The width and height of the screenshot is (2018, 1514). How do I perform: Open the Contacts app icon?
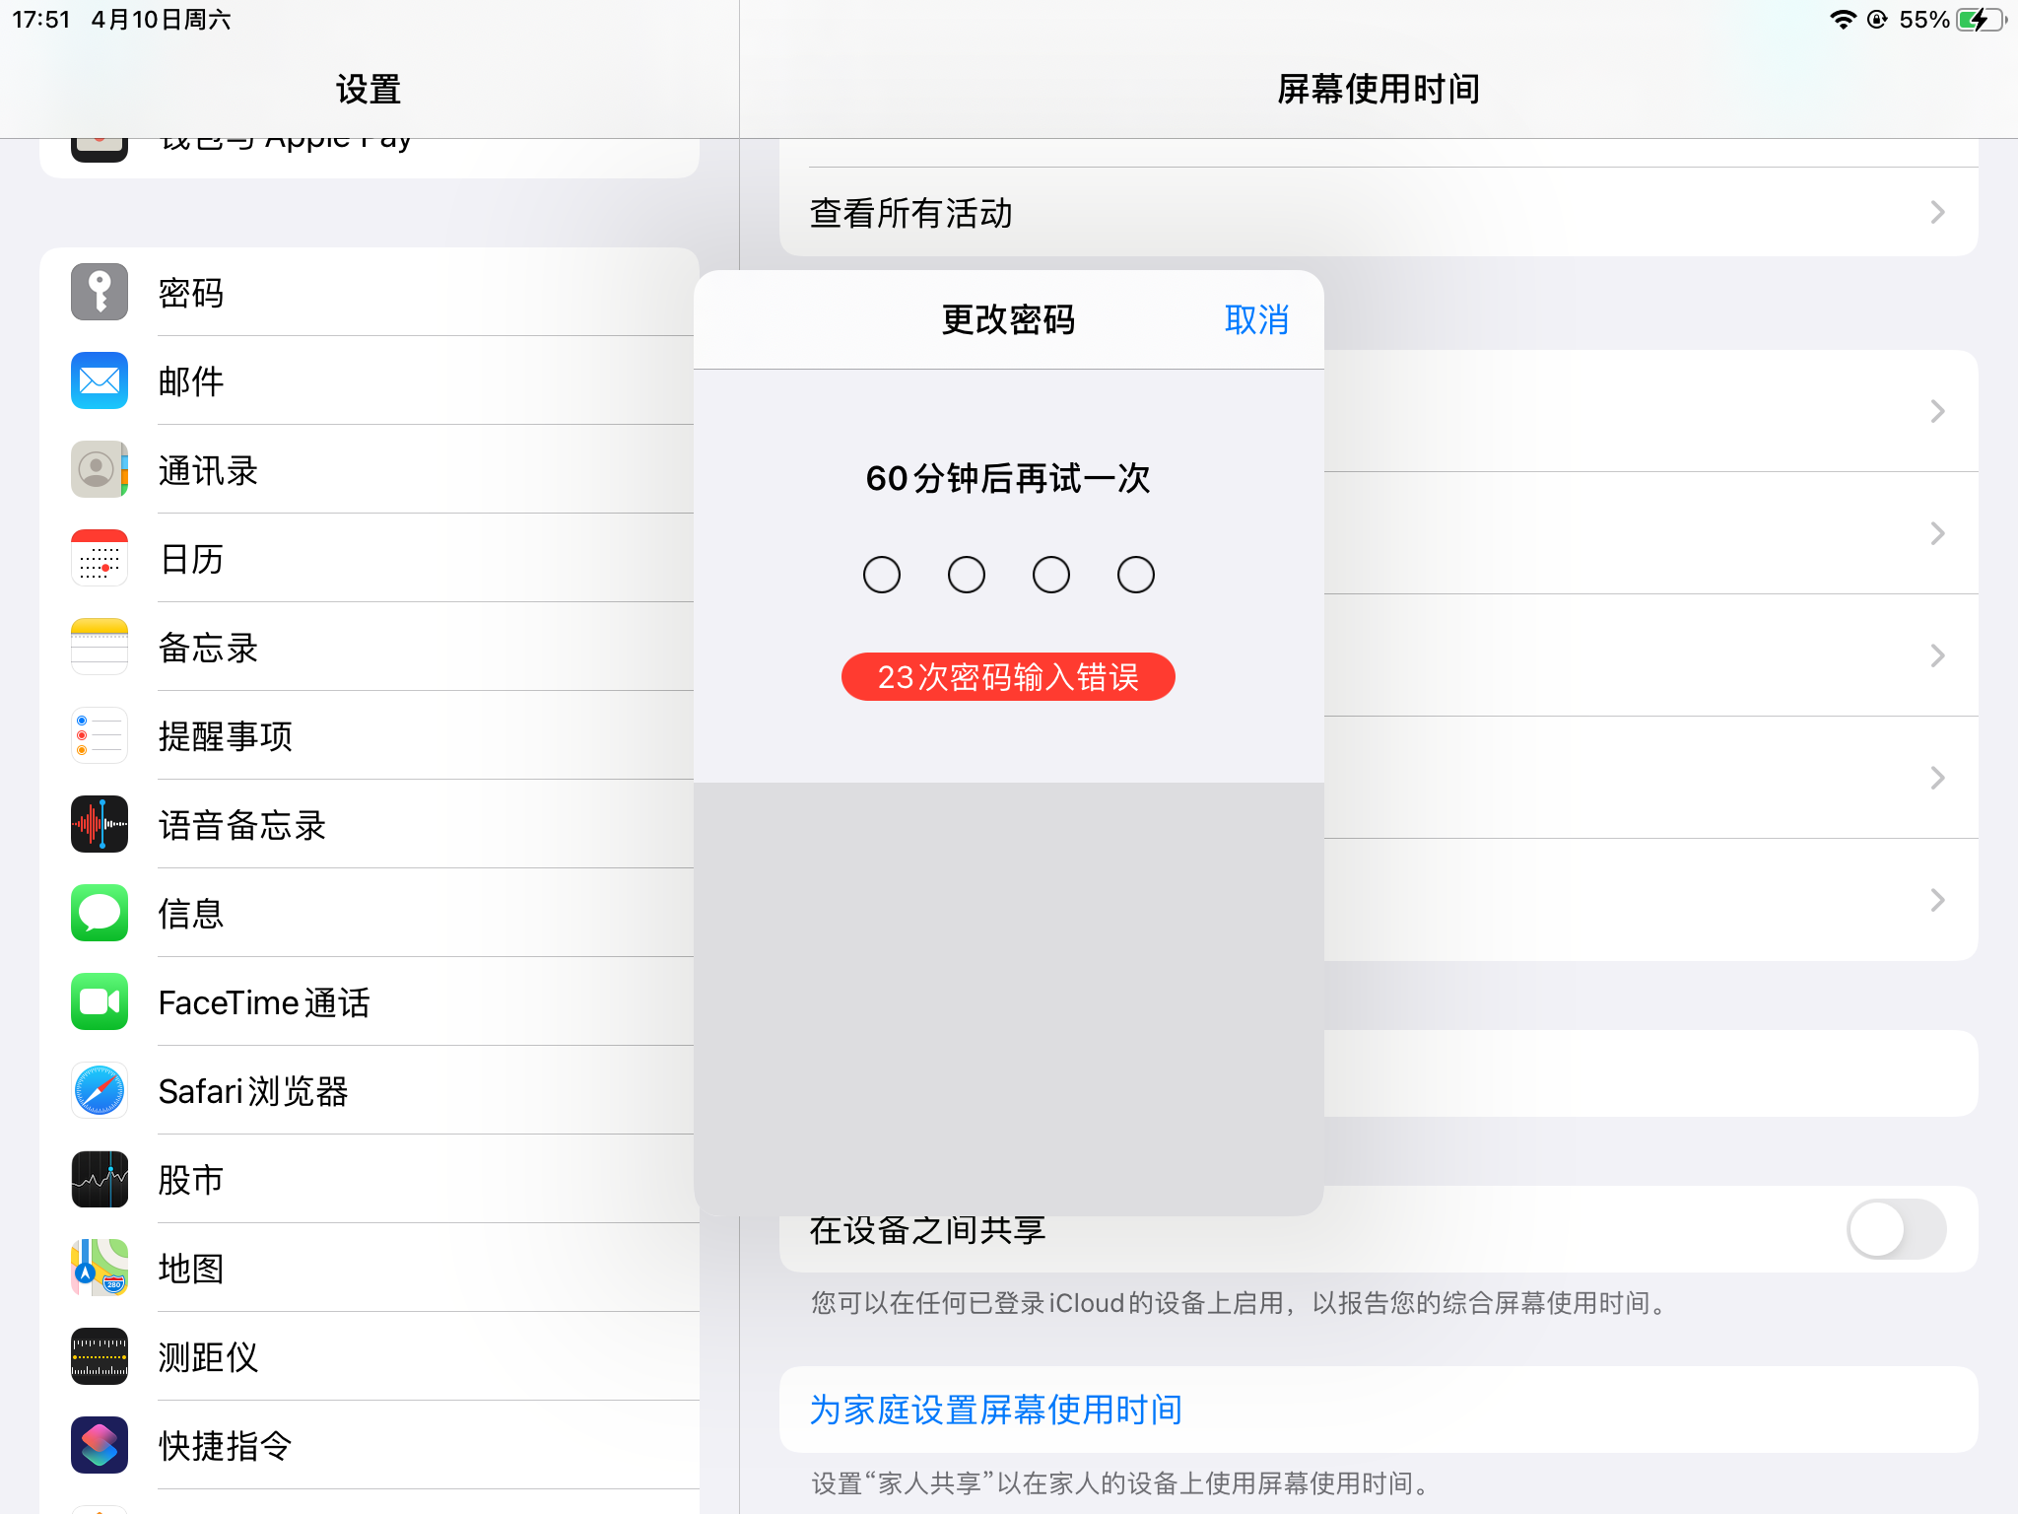[100, 470]
